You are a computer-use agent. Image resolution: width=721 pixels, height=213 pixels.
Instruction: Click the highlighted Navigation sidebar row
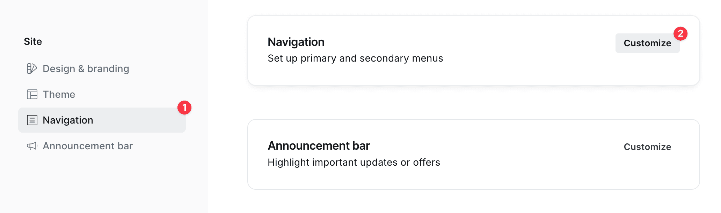pos(101,120)
